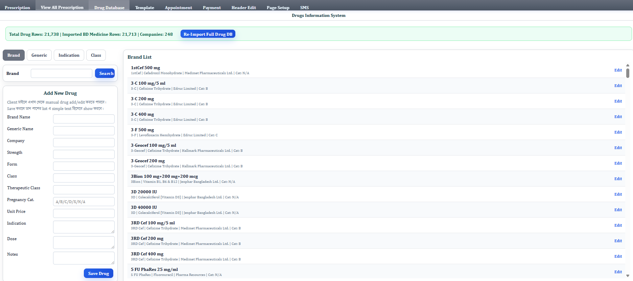Open the Payment tab
This screenshot has height=281, width=633.
[212, 7]
